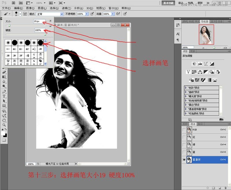Image resolution: width=231 pixels, height=190 pixels.
Task: Select the Hand tool
Action: [x=4, y=120]
